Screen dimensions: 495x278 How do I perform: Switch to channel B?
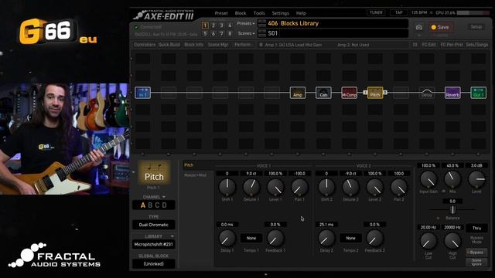point(150,205)
